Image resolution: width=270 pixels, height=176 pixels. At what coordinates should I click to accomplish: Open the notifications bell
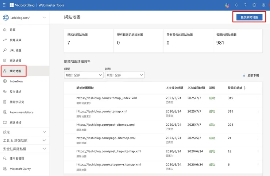click(236, 5)
